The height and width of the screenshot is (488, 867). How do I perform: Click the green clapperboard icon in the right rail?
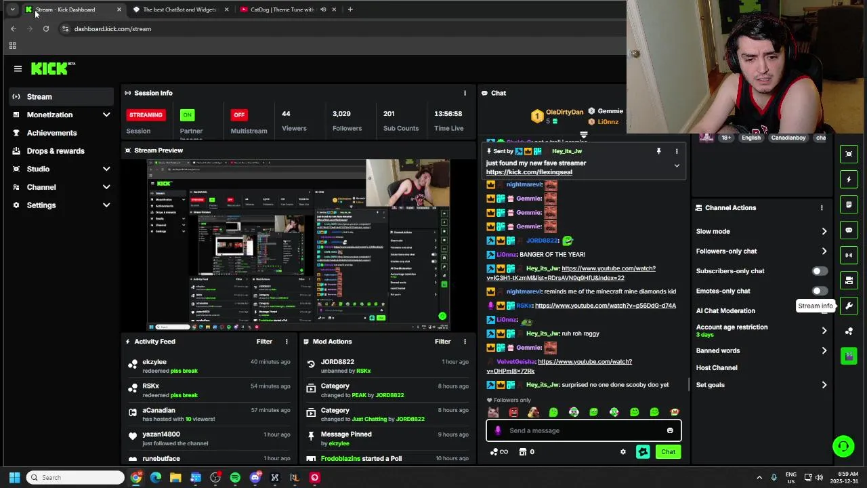[x=849, y=356]
